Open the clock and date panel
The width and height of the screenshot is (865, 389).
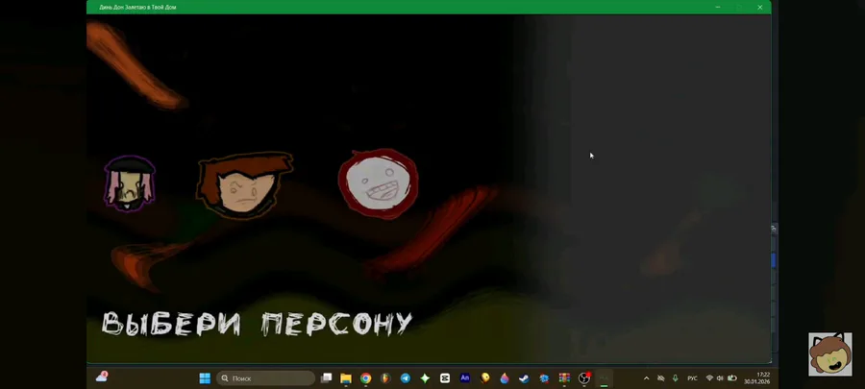(x=757, y=378)
